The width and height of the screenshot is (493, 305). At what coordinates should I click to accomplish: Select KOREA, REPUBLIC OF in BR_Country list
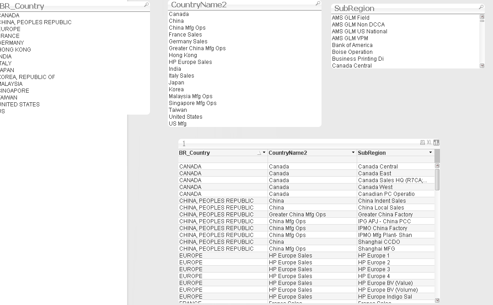point(27,77)
